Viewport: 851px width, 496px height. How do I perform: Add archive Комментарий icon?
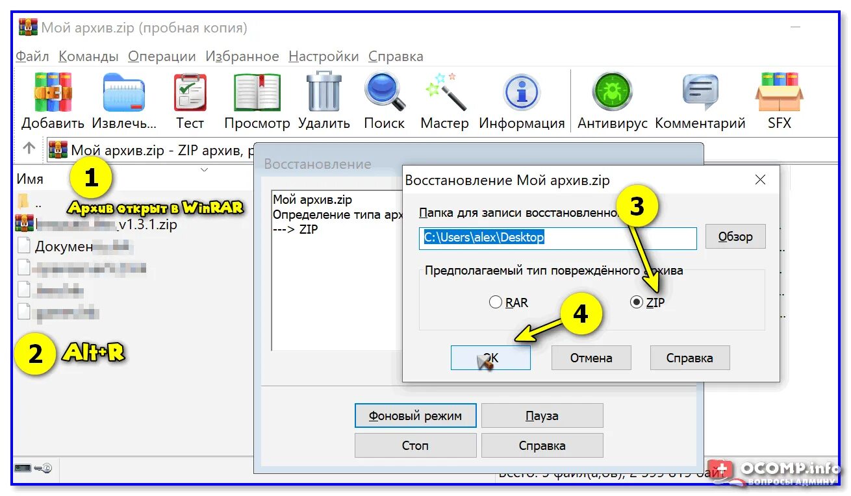(700, 92)
